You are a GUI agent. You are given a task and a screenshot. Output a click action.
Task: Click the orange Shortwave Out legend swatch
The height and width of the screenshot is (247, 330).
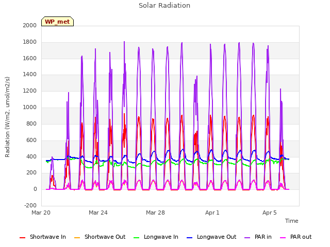click(77, 238)
